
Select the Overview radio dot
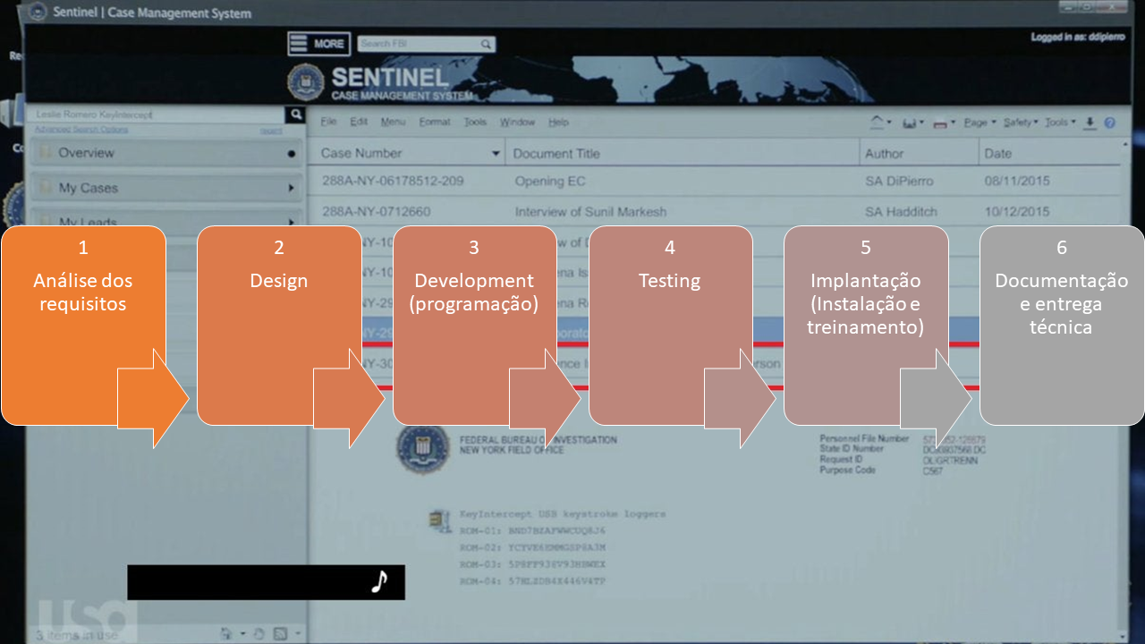(292, 153)
